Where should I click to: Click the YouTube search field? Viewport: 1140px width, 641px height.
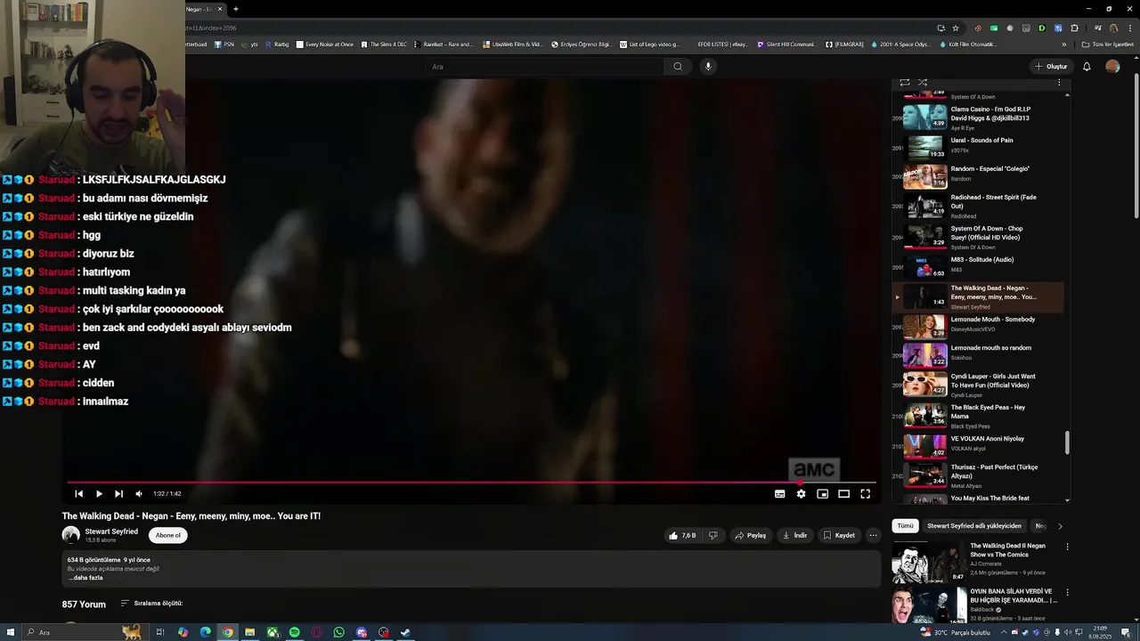[x=543, y=67]
